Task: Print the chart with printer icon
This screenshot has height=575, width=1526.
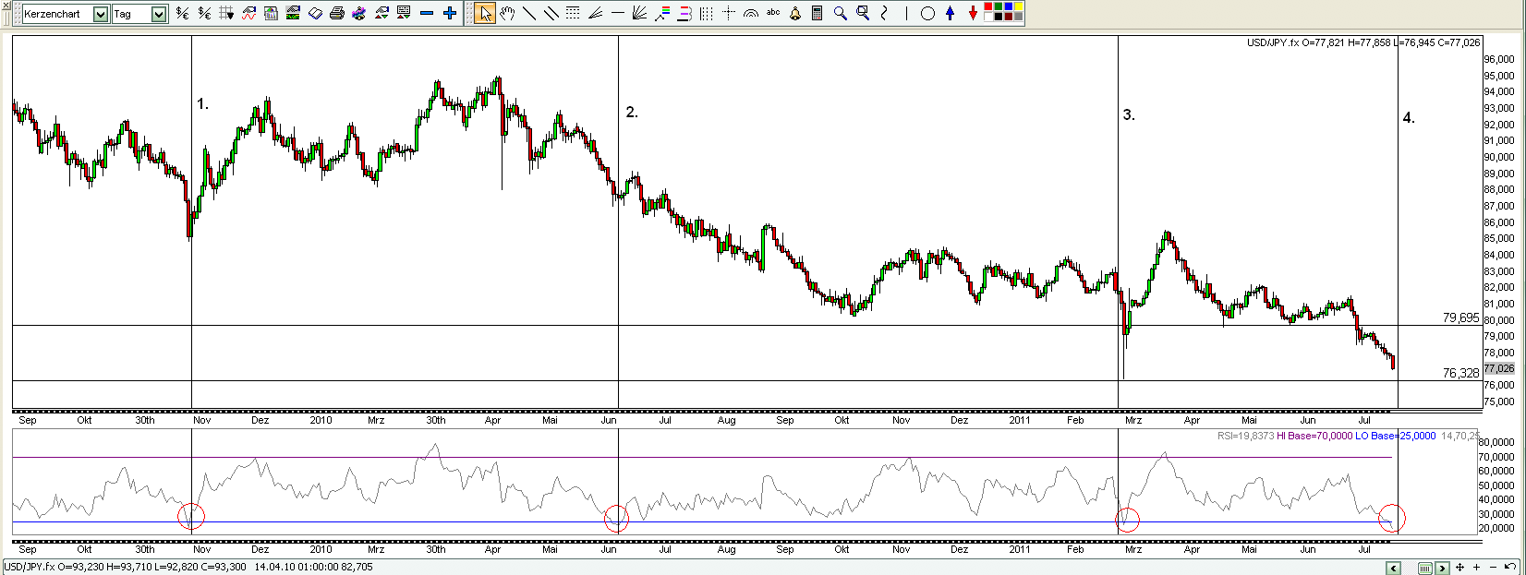Action: point(337,14)
